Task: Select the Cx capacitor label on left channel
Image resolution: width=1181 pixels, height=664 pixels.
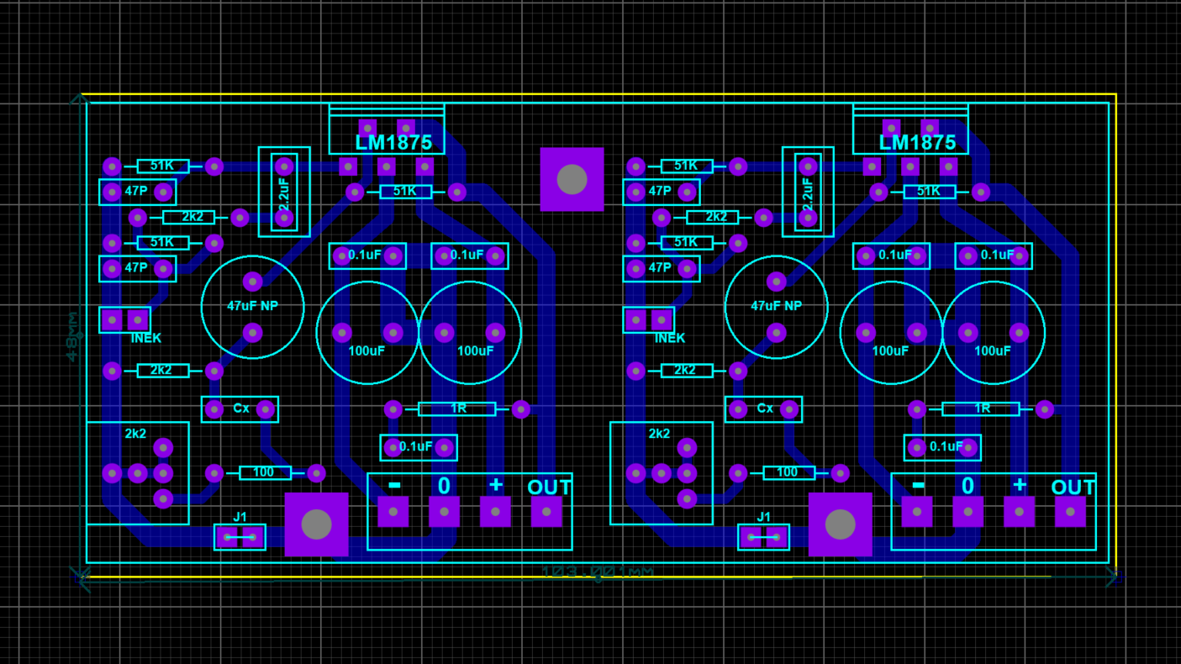Action: coord(241,408)
